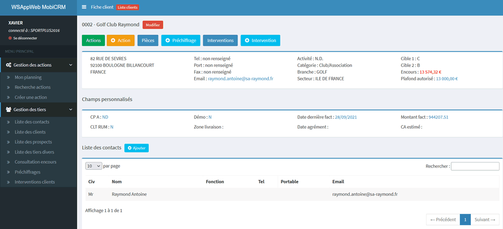
Task: Click the date 28/09/2021 value
Action: (x=346, y=117)
